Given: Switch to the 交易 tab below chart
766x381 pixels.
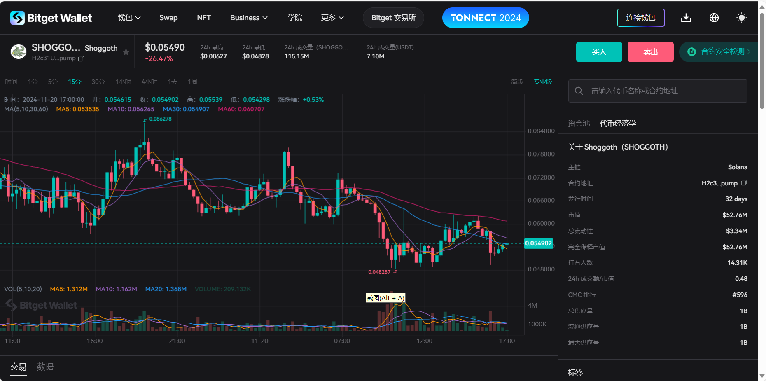Looking at the screenshot, I should 18,367.
